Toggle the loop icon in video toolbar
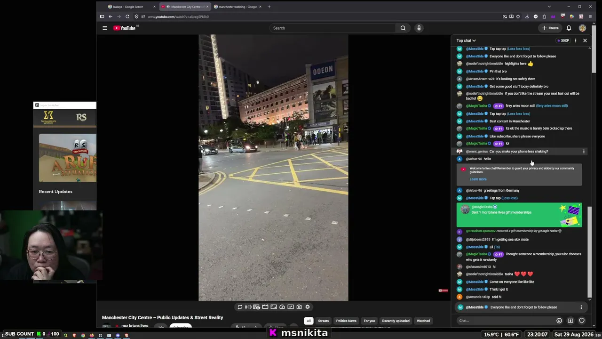Image resolution: width=602 pixels, height=339 pixels. [239, 307]
